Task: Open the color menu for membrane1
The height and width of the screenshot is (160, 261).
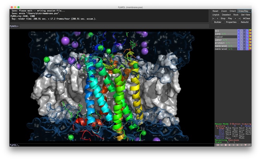Action: tap(250, 46)
